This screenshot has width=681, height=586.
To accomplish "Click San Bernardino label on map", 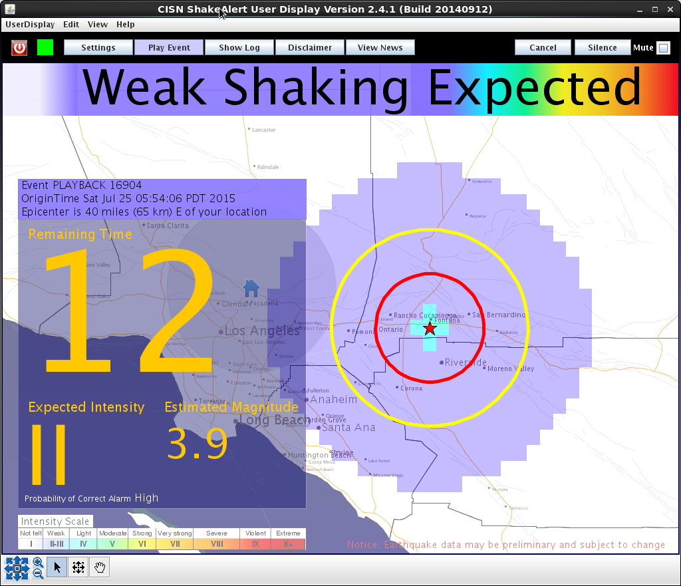I will pos(498,315).
